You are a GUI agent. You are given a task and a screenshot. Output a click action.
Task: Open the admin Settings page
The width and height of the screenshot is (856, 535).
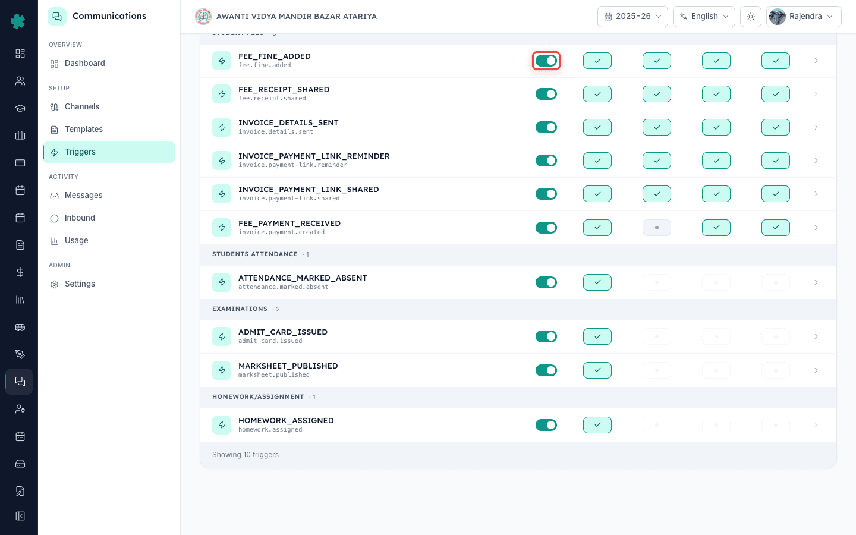click(x=109, y=284)
